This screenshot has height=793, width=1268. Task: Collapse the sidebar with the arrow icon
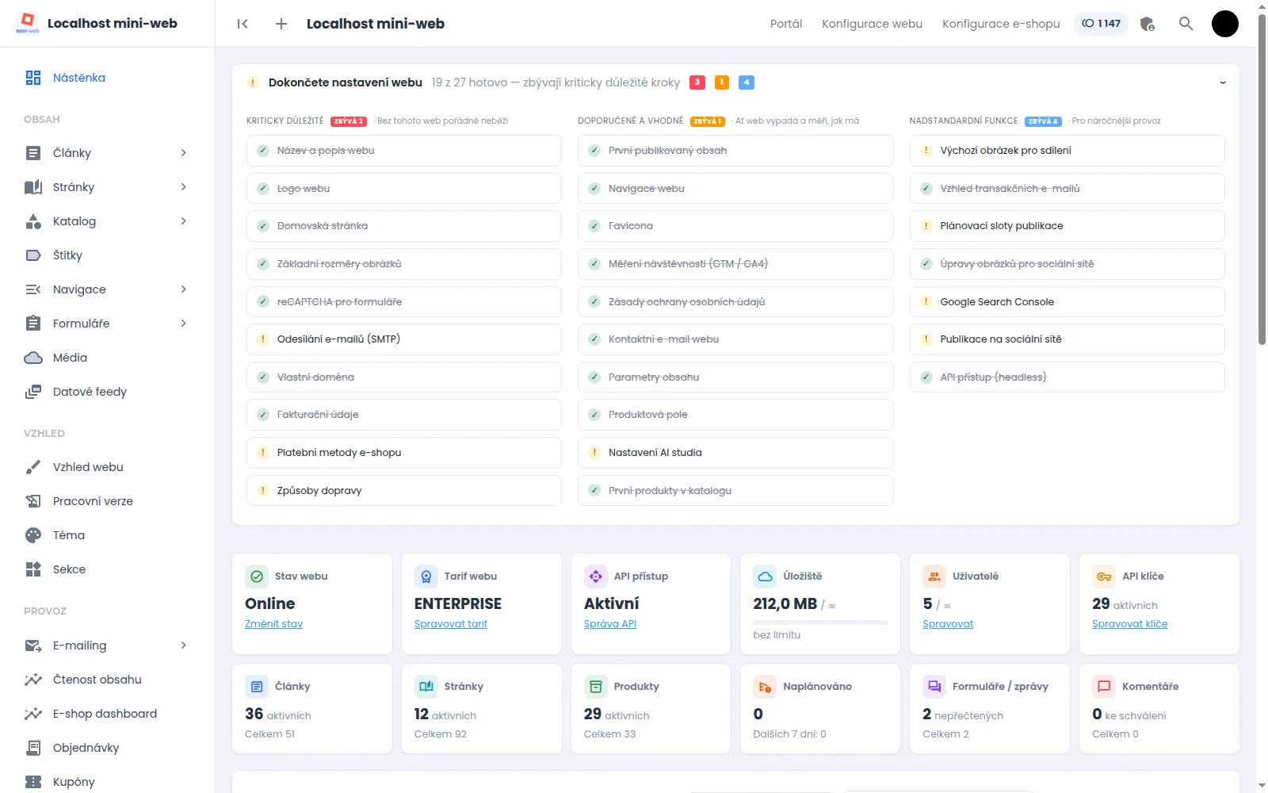pyautogui.click(x=243, y=24)
